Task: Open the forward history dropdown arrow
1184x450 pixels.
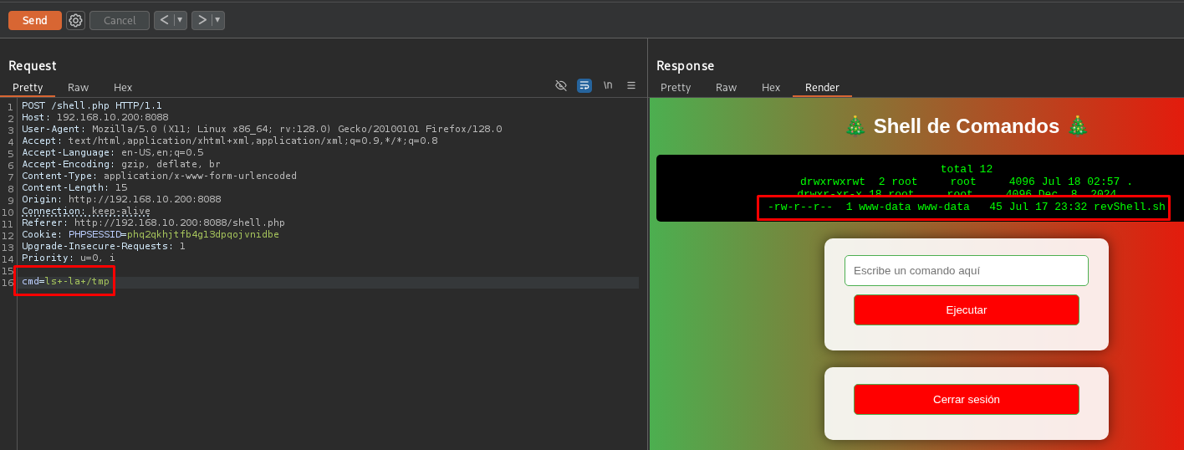Action: 217,19
